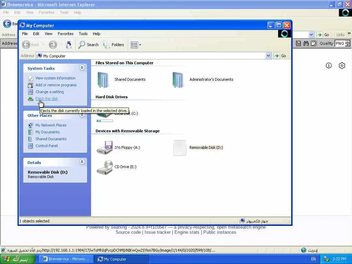Viewport: 352px width, 264px height.
Task: Click the My Network Places icon
Action: click(31, 125)
